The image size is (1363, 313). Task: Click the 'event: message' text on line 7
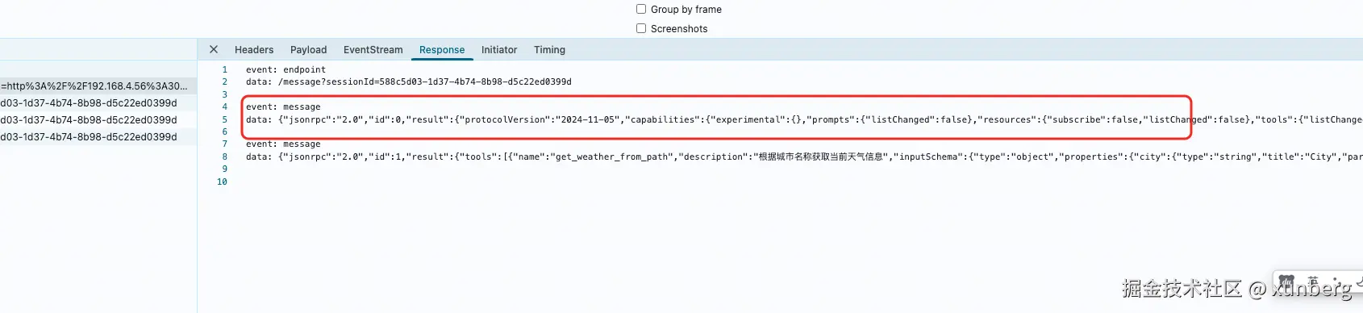[283, 144]
